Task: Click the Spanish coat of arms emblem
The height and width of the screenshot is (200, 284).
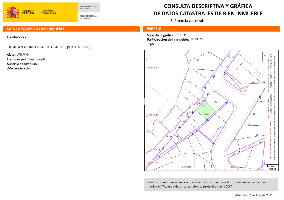Action: [x=13, y=12]
